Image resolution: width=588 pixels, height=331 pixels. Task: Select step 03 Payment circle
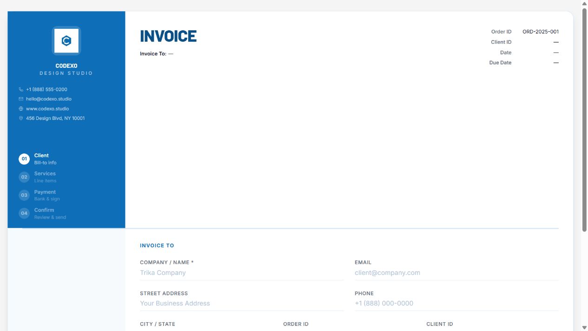(x=24, y=195)
